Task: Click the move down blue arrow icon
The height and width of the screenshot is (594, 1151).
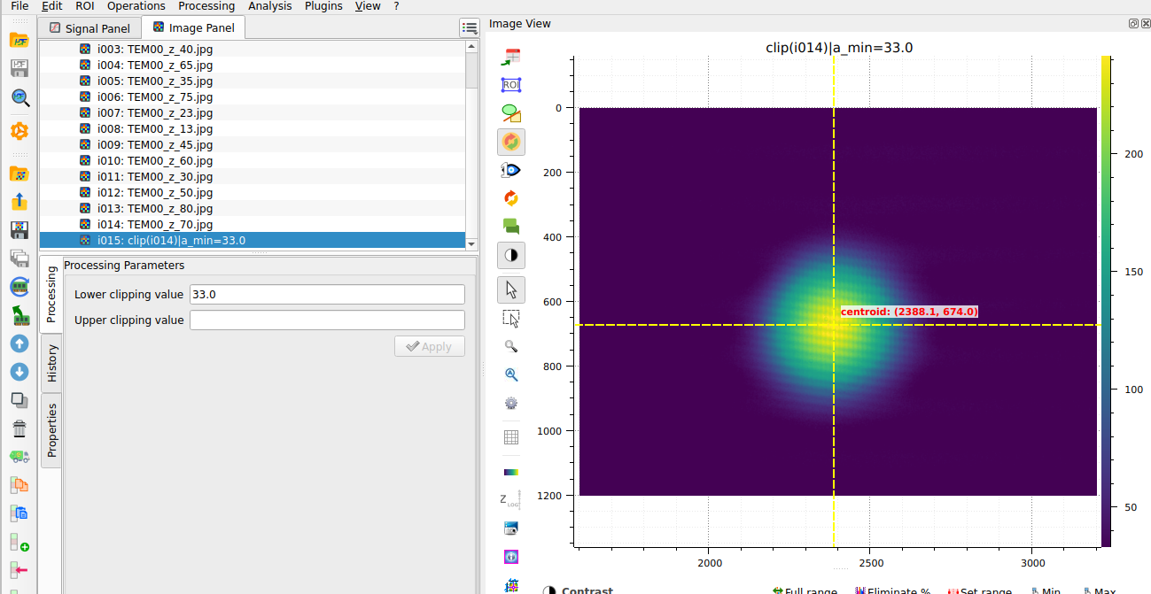Action: (x=19, y=371)
